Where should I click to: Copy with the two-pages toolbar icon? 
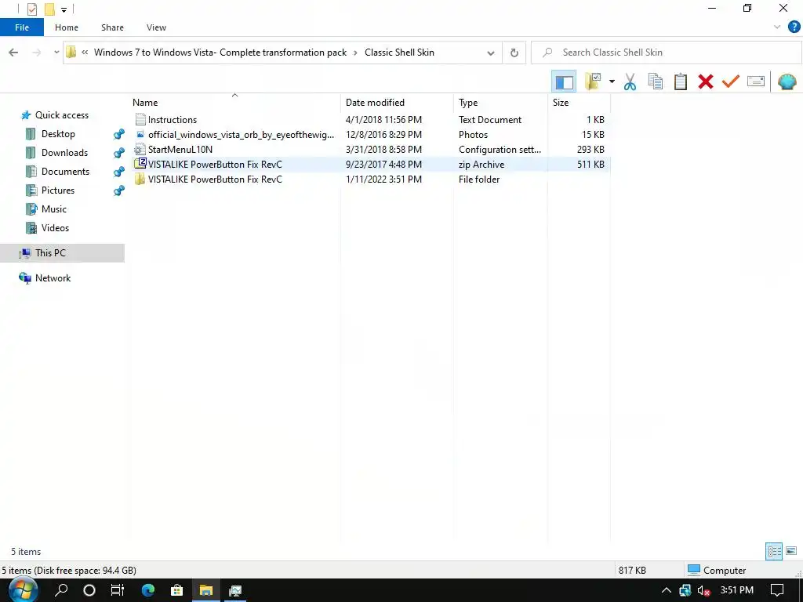pos(655,82)
